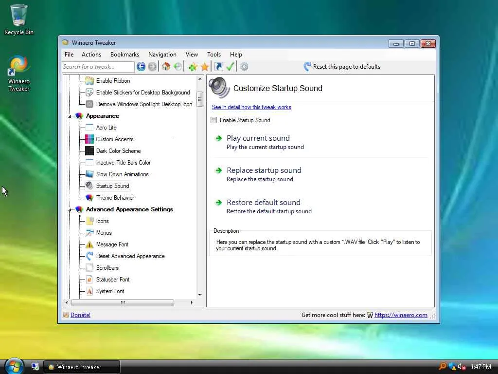The height and width of the screenshot is (374, 498).
Task: Click the Dark Color Scheme black icon
Action: [89, 151]
